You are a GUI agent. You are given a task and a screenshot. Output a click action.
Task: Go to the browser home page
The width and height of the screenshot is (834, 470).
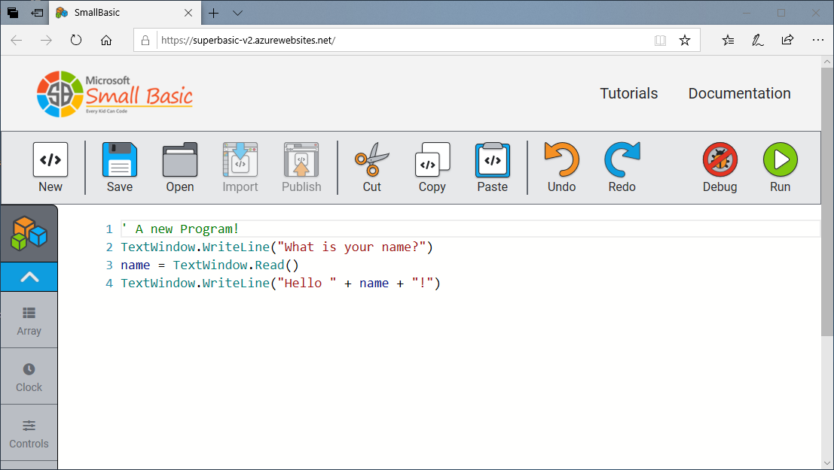(106, 41)
